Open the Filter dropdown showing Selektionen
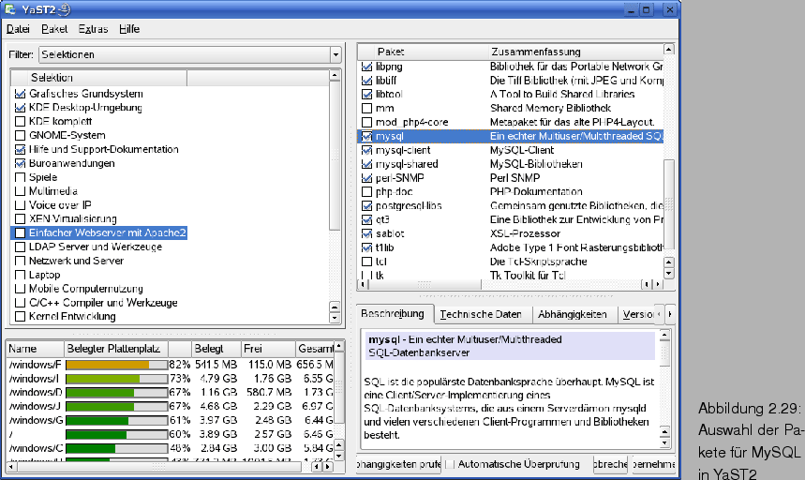 190,54
